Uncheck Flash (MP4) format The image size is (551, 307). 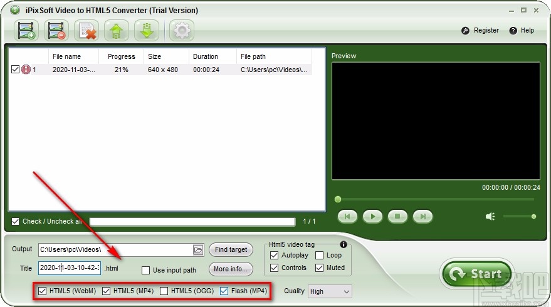pyautogui.click(x=224, y=291)
